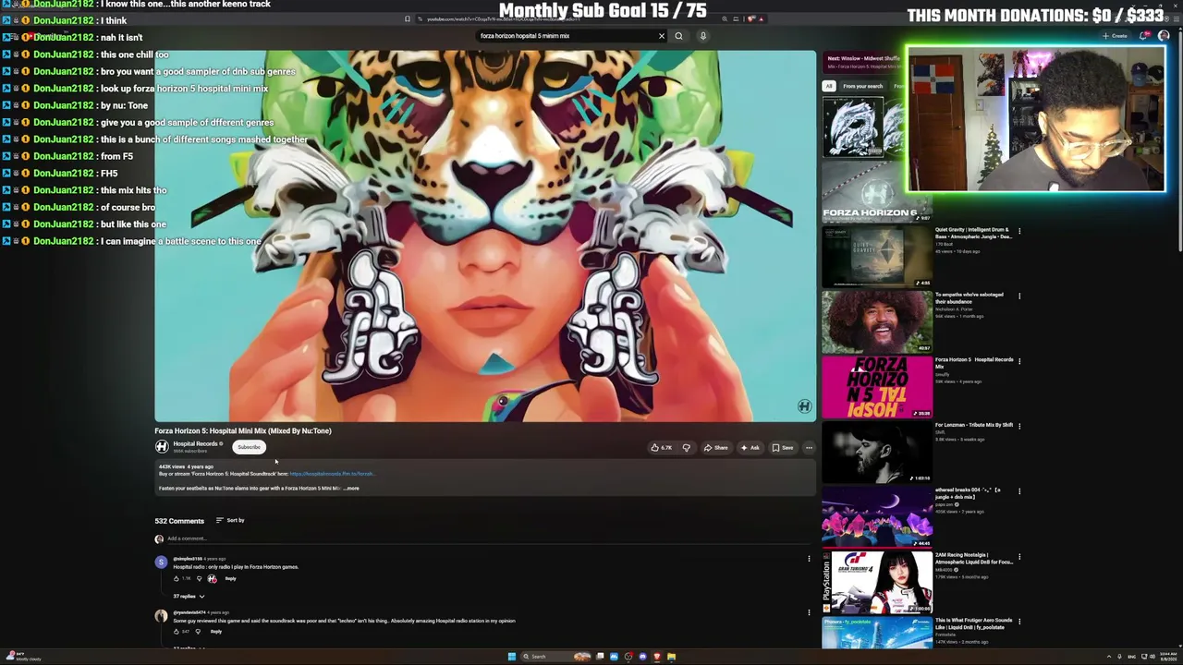Reply to the 'Some guy reviewed' comment

[216, 632]
